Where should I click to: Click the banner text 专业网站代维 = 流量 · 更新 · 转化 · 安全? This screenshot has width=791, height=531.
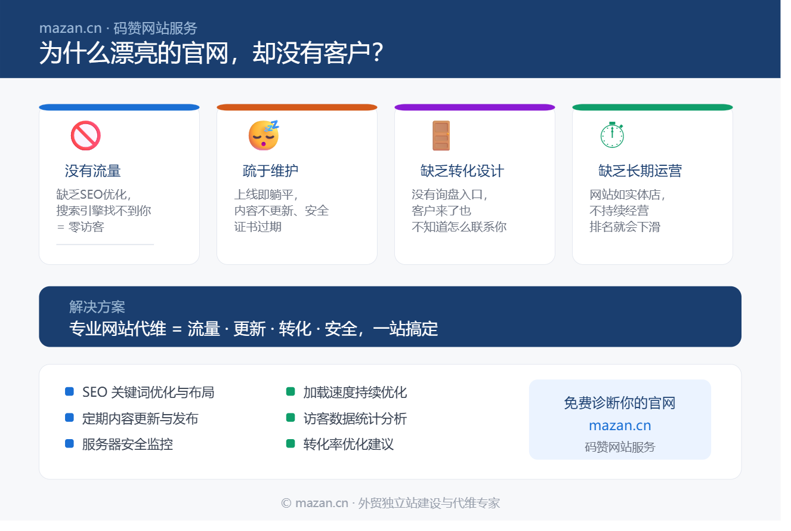pyautogui.click(x=214, y=329)
